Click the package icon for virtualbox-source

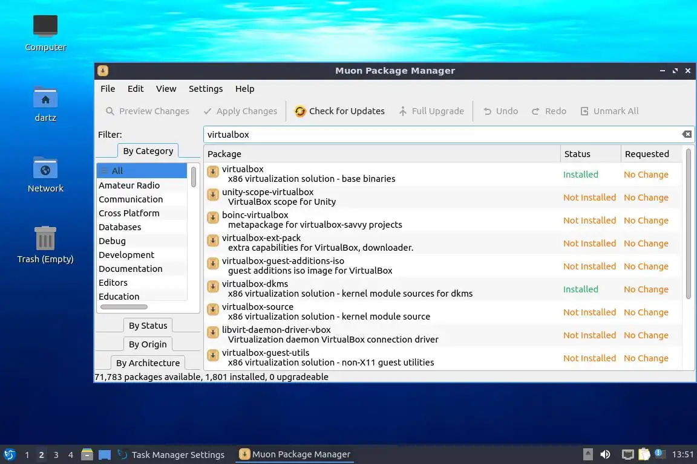[x=213, y=309]
